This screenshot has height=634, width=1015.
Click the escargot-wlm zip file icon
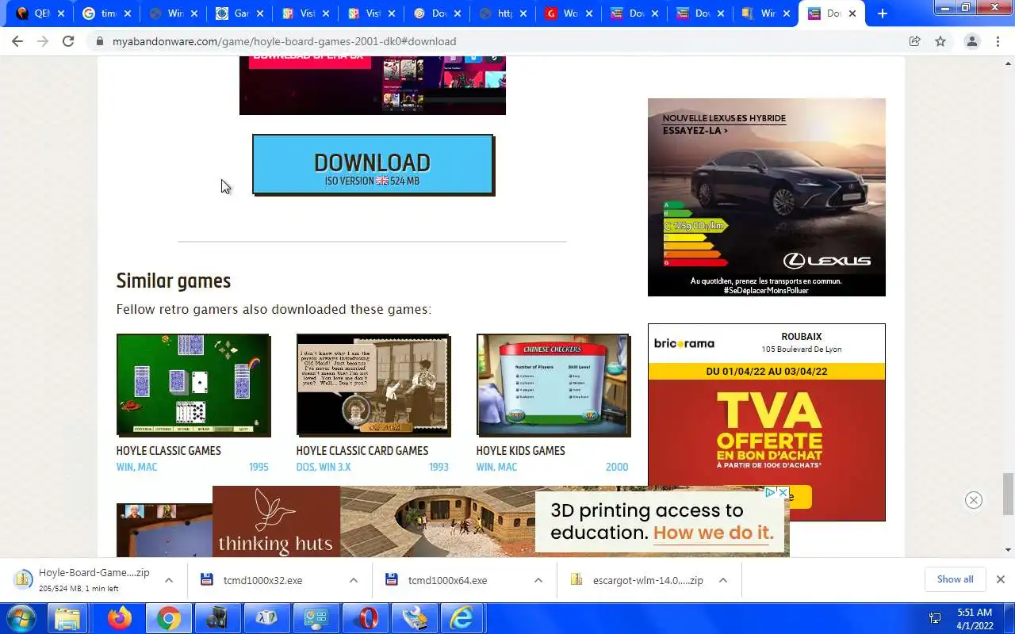(x=576, y=580)
